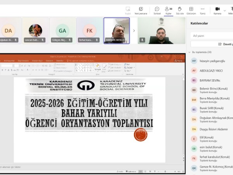Viewport: 233px width, 175px height.
Task: Select the sevcan participant photo tile
Action: click(35, 31)
